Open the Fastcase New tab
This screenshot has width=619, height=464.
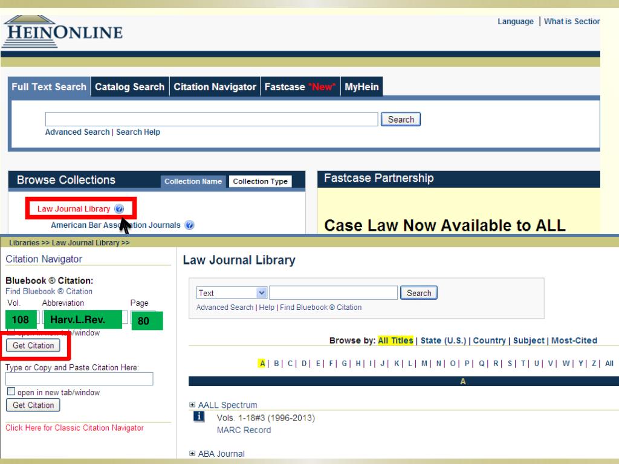[x=300, y=87]
